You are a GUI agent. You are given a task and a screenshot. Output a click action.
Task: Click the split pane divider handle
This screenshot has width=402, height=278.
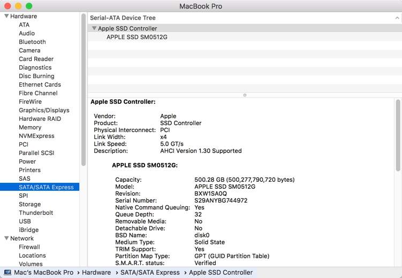click(x=245, y=95)
